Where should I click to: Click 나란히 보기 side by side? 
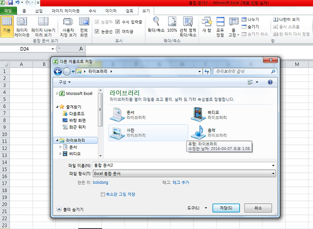(x=286, y=20)
